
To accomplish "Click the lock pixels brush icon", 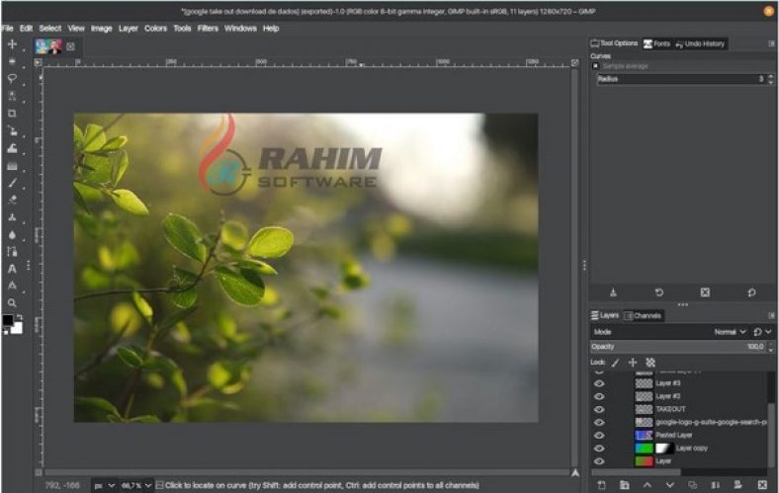I will click(614, 363).
